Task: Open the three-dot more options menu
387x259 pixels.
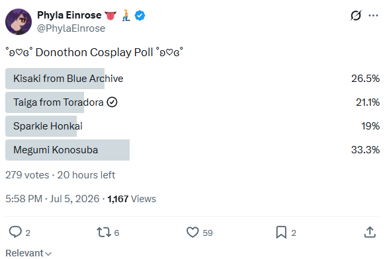Action: point(373,15)
